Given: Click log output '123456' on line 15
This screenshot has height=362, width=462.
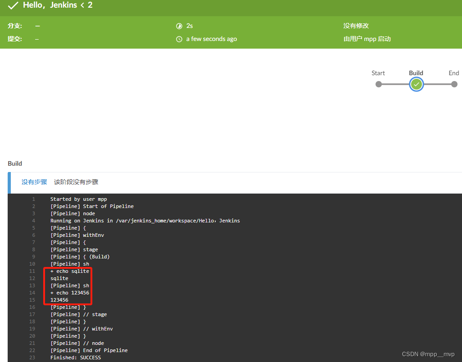Looking at the screenshot, I should pos(59,300).
